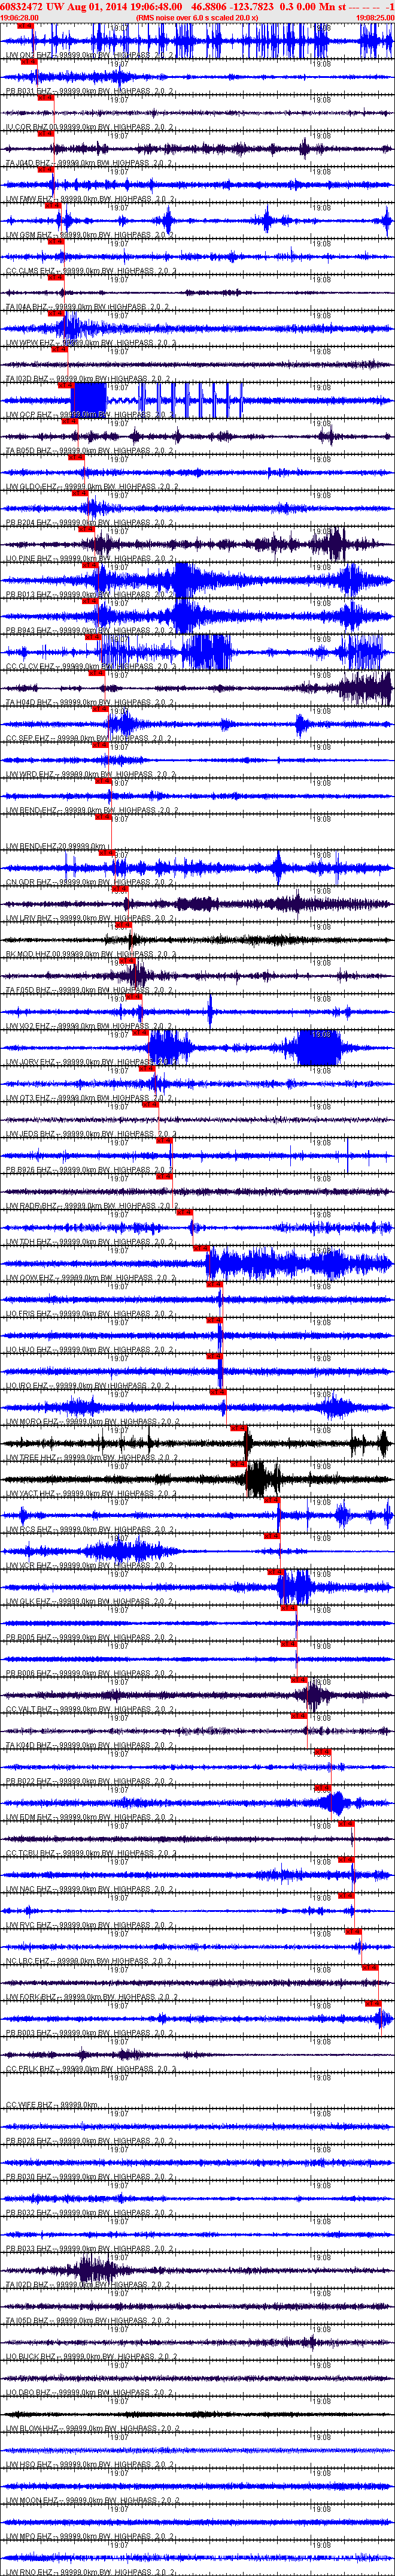
Task: Select the UW RCS EHZ trace label
Action: 91,1531
